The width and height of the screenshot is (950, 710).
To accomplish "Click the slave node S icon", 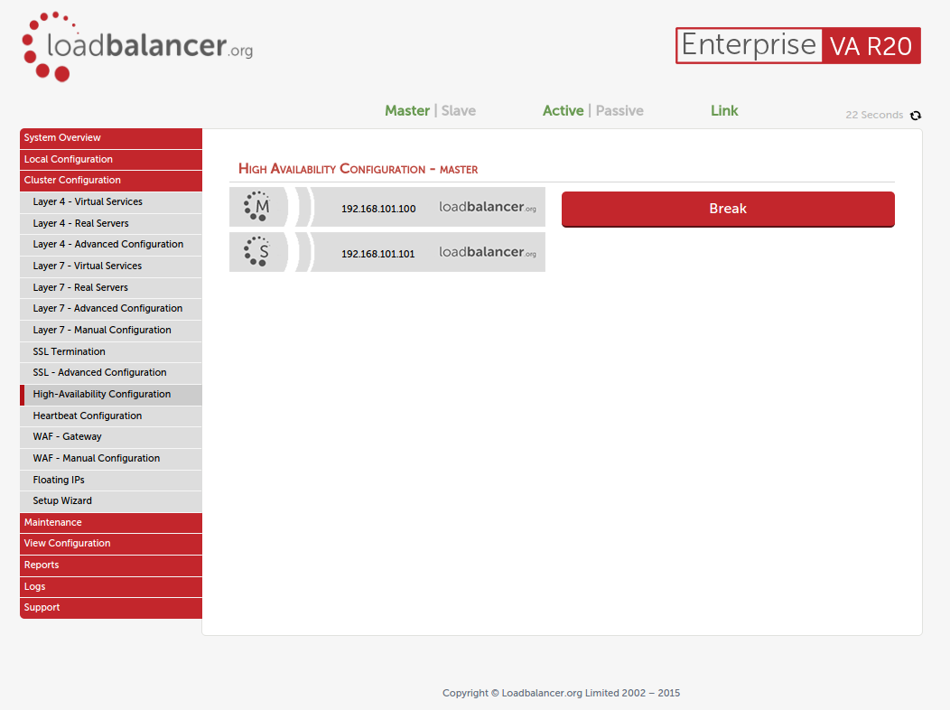I will pyautogui.click(x=256, y=251).
